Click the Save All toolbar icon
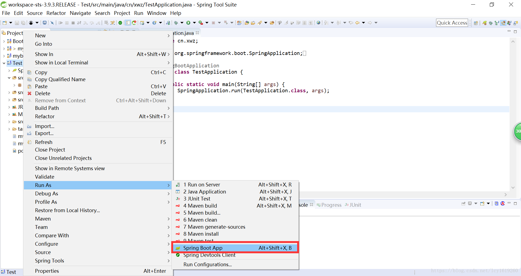Image resolution: width=521 pixels, height=276 pixels. 23,23
